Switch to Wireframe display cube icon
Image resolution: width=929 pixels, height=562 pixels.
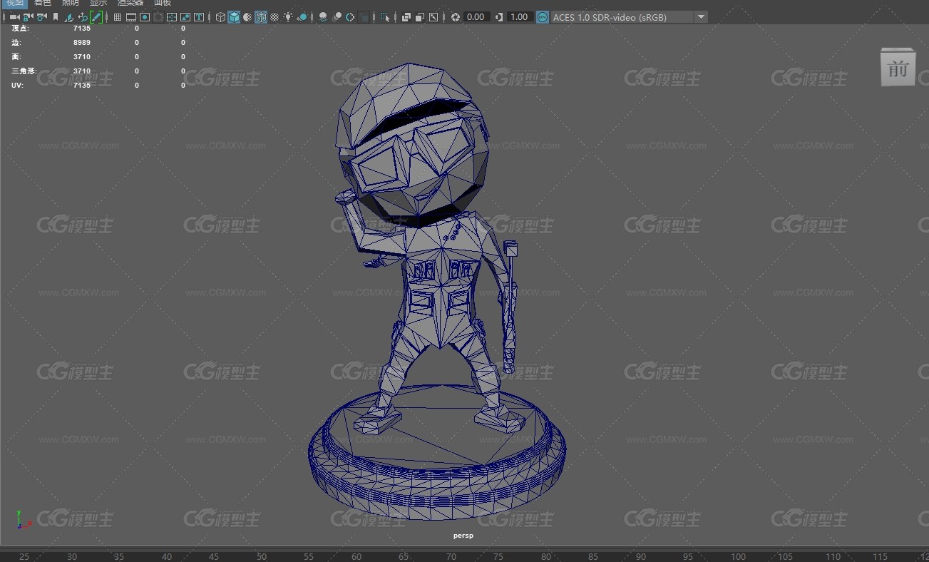(x=221, y=17)
